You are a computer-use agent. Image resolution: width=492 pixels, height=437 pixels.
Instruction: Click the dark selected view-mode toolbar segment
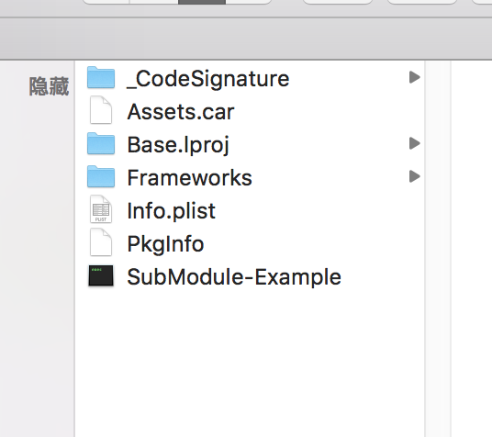tap(202, 2)
